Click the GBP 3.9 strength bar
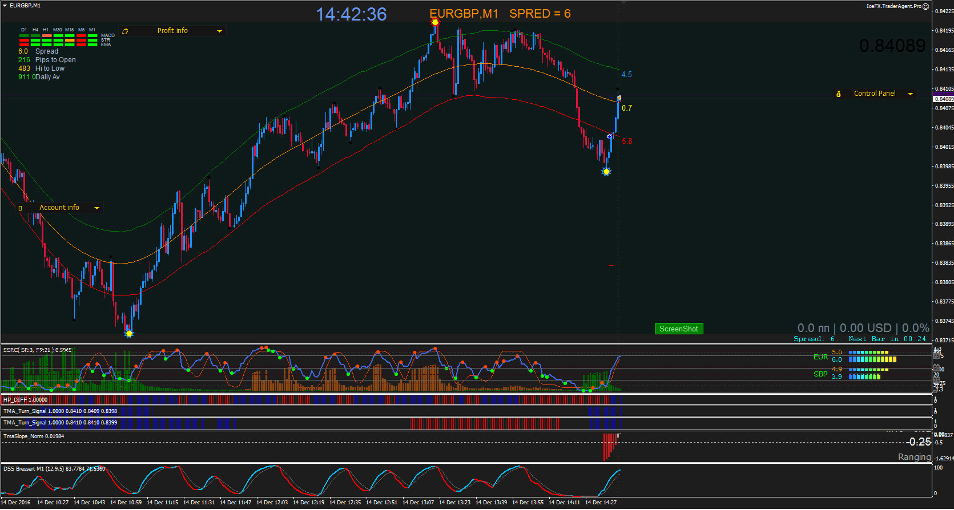This screenshot has height=510, width=954. [864, 377]
